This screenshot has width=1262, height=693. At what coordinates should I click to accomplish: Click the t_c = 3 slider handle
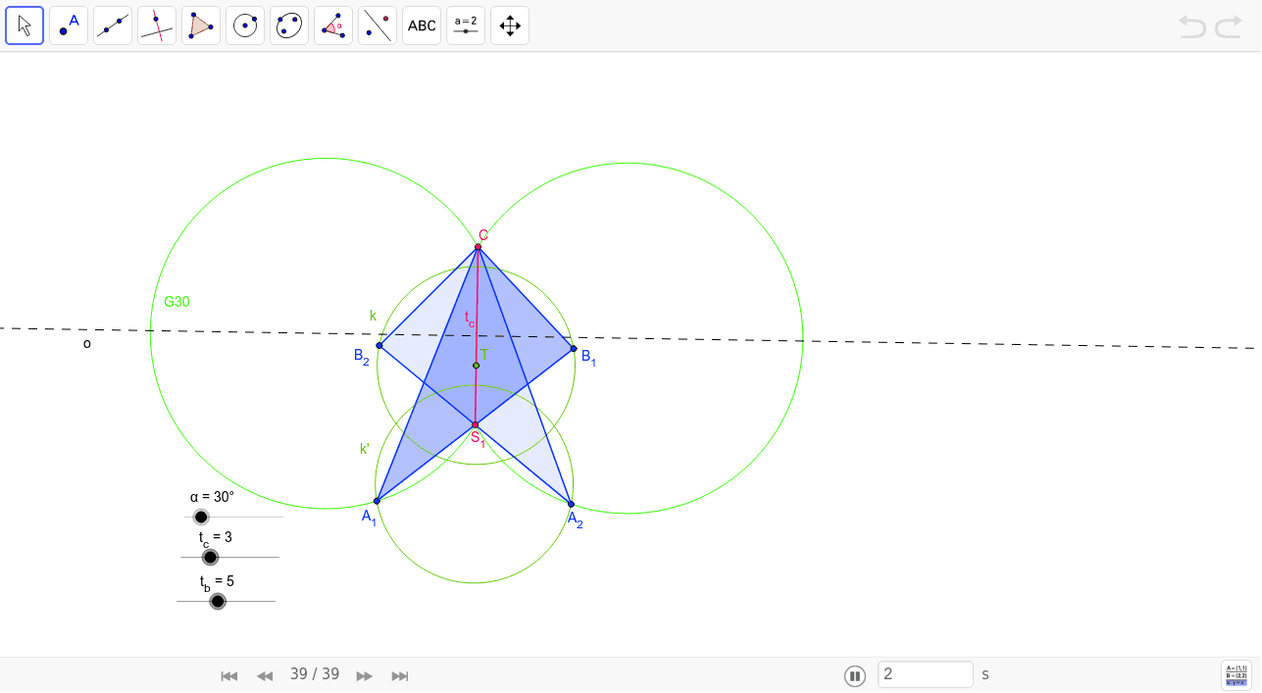[x=209, y=557]
